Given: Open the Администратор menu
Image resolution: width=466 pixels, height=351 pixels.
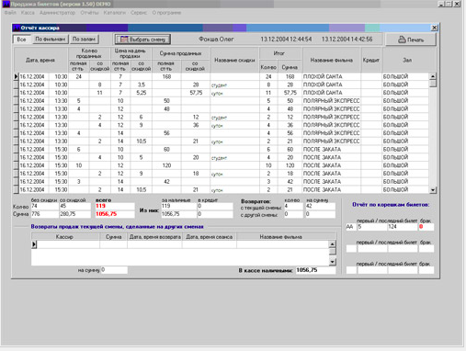Looking at the screenshot, I should click(x=57, y=13).
